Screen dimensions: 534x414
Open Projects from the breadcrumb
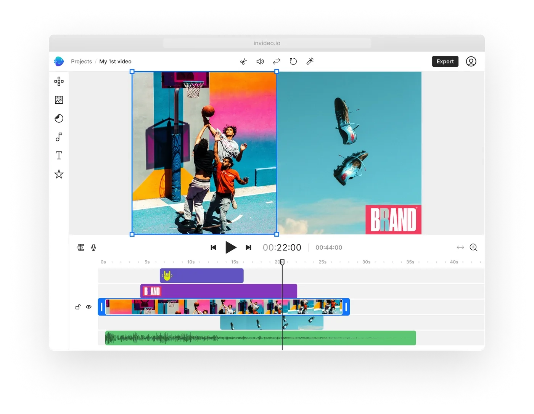pos(81,61)
